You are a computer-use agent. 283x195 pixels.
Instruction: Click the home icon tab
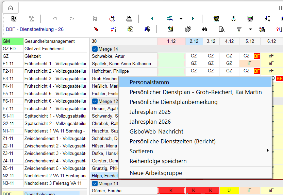pos(11,8)
